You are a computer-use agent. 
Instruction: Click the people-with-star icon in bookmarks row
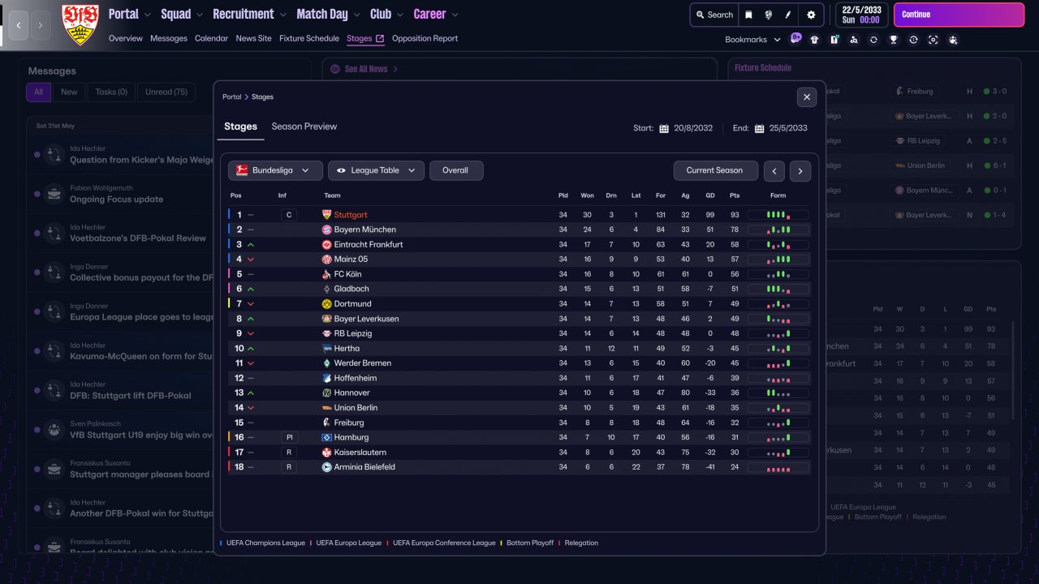coord(953,40)
